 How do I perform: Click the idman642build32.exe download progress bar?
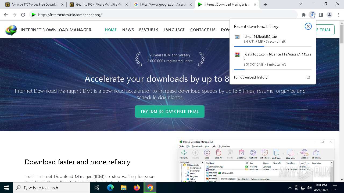[273, 47]
